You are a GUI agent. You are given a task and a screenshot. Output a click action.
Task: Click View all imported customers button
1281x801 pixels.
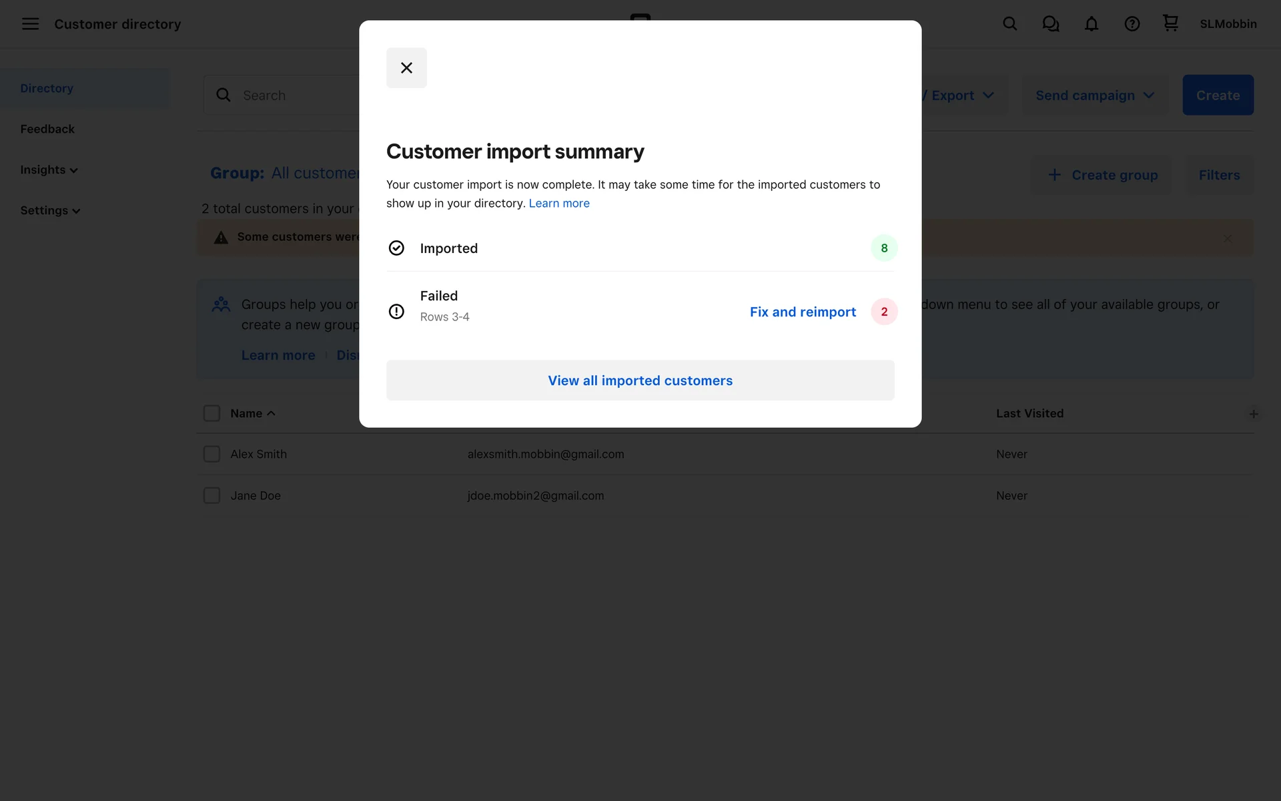pyautogui.click(x=640, y=380)
